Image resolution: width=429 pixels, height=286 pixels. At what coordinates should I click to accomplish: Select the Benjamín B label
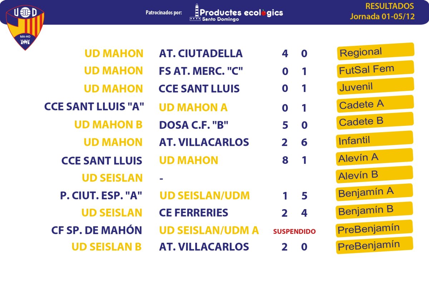[x=374, y=210]
